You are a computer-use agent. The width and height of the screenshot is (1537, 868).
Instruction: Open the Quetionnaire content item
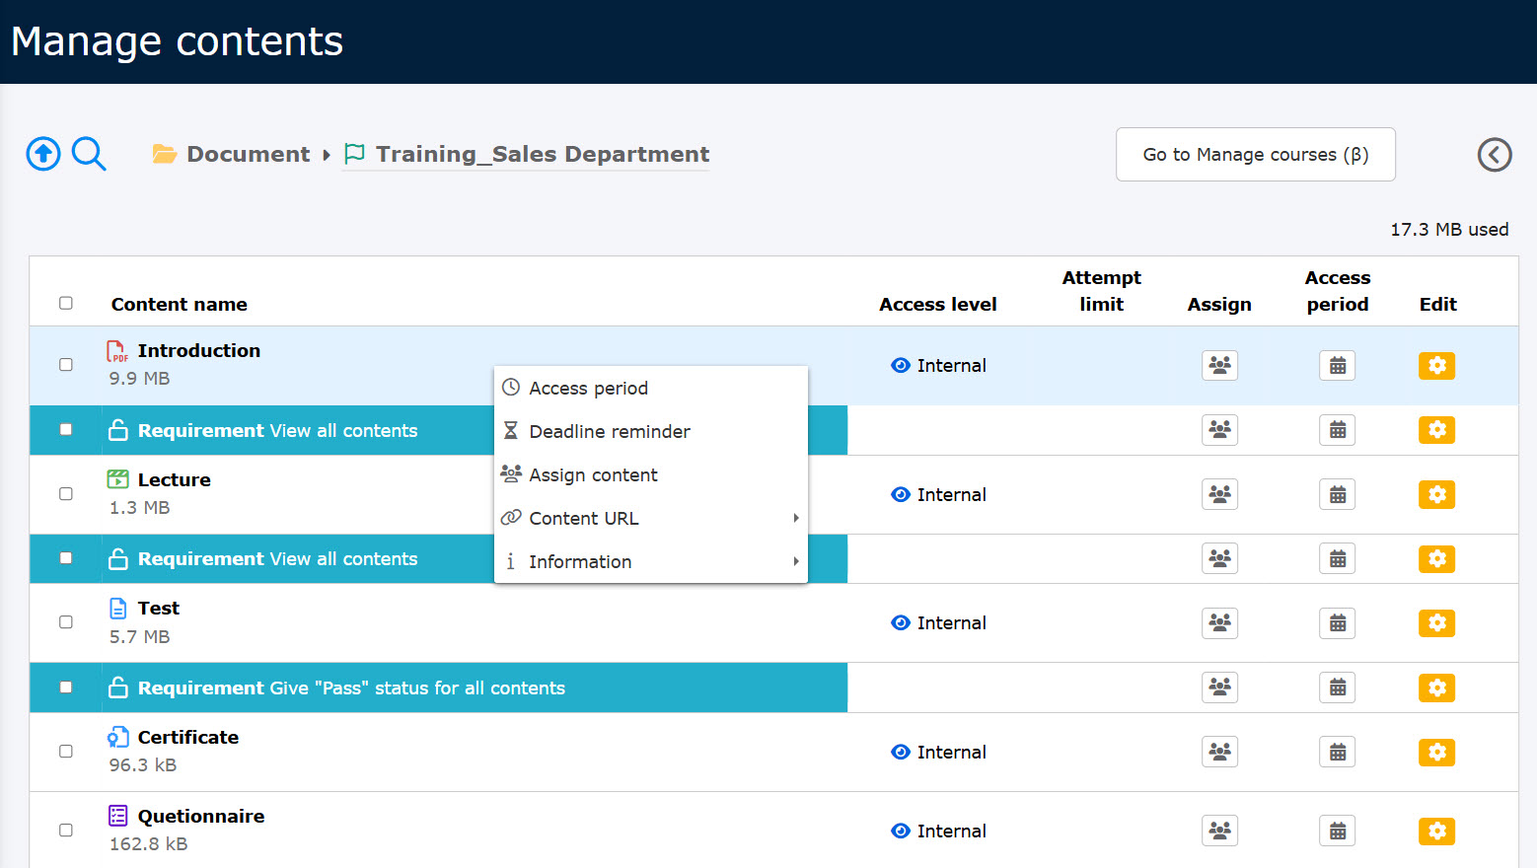[200, 817]
